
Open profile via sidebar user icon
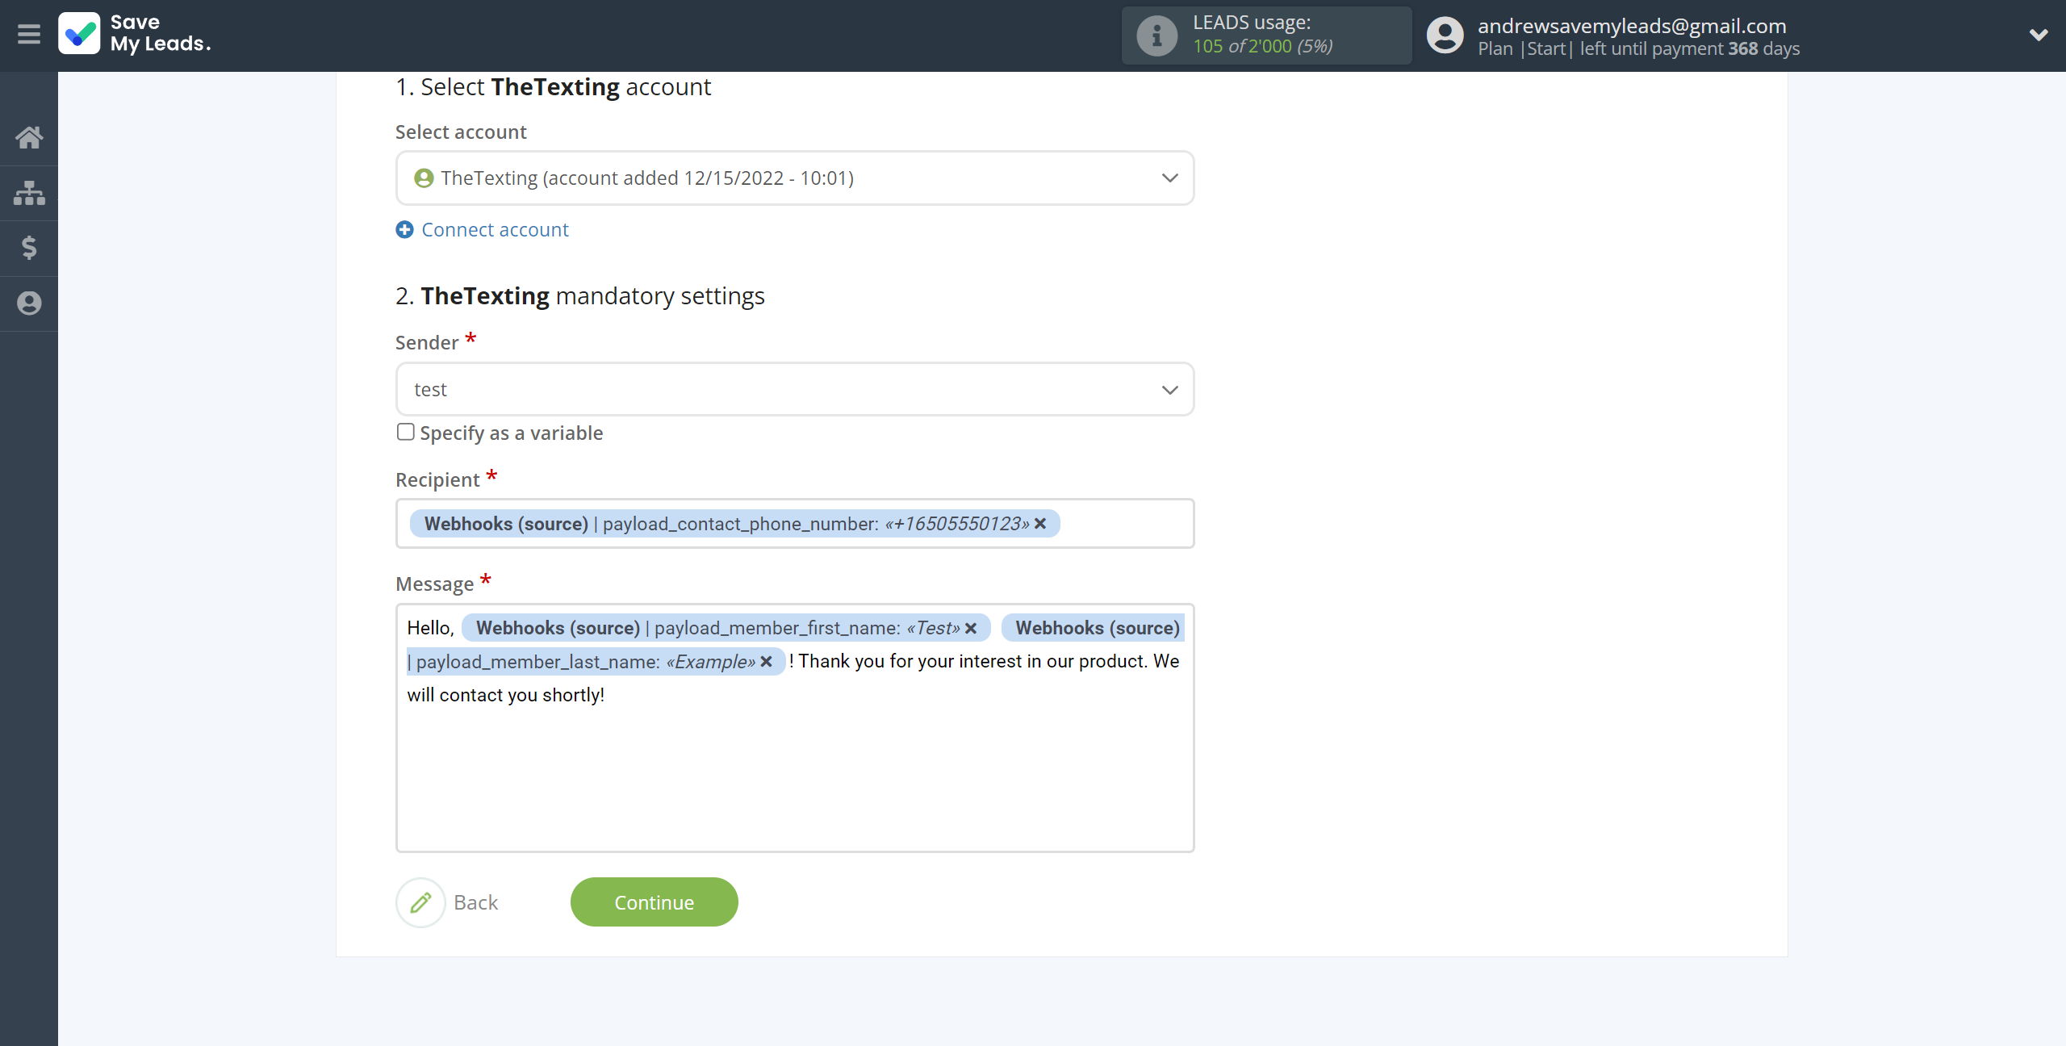tap(29, 303)
